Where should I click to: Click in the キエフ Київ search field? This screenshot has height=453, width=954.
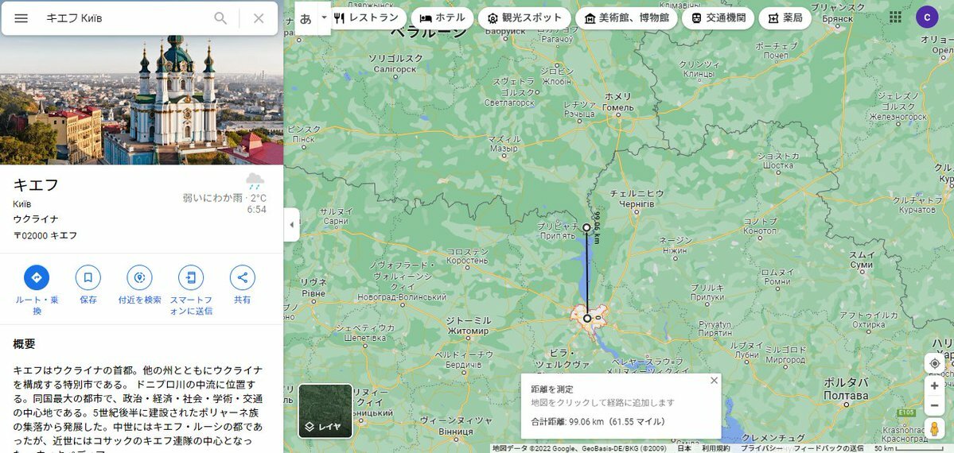click(x=125, y=18)
